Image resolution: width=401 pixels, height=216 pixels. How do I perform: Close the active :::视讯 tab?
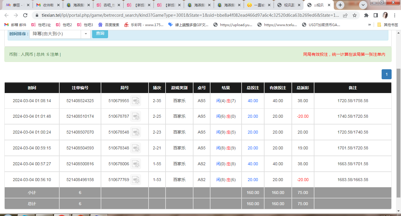(x=329, y=5)
